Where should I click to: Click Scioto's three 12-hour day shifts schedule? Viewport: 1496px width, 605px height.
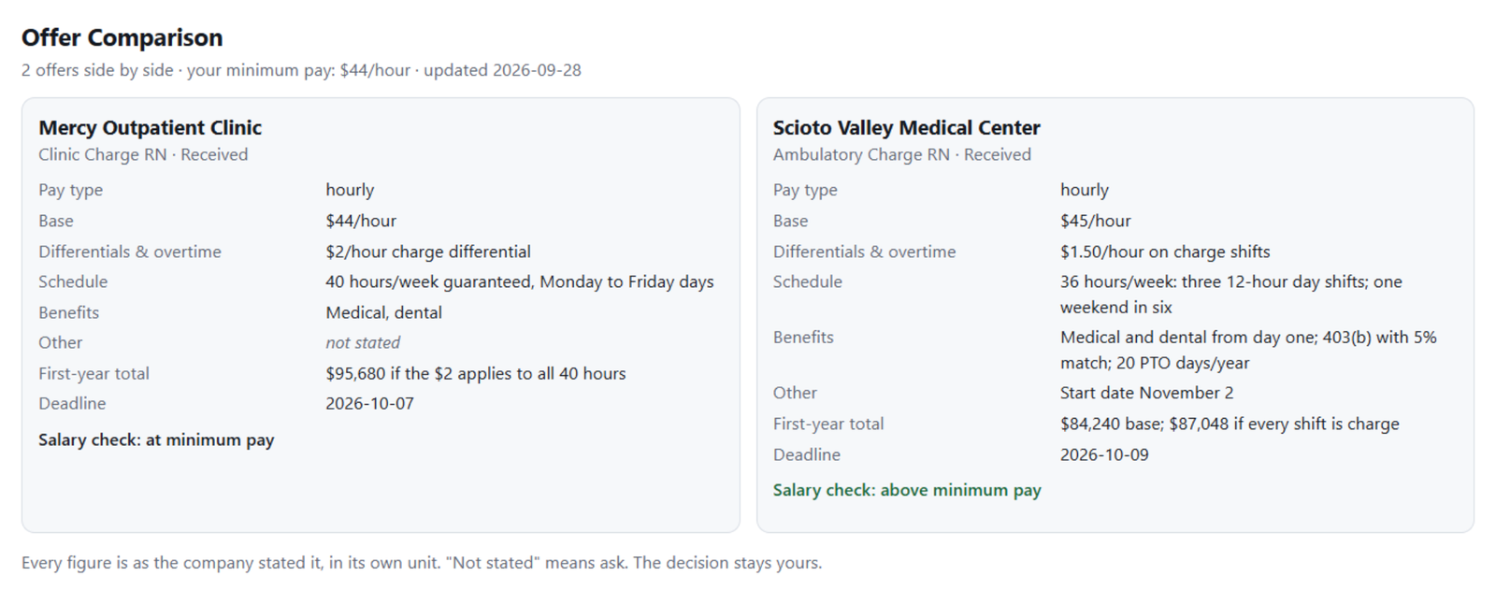coord(1231,294)
